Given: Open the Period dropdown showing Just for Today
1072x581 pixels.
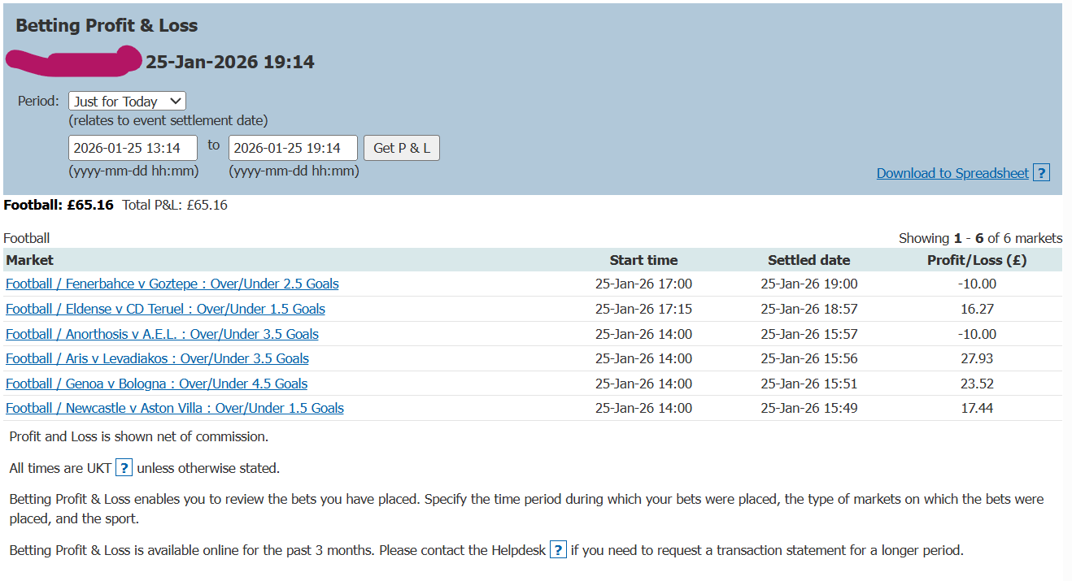Looking at the screenshot, I should (x=126, y=101).
